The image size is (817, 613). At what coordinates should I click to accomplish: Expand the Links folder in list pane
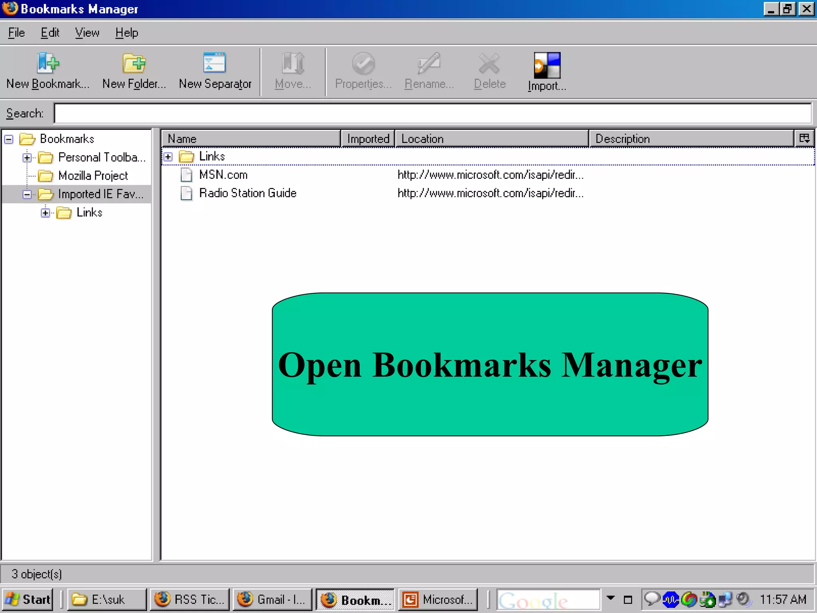point(168,157)
